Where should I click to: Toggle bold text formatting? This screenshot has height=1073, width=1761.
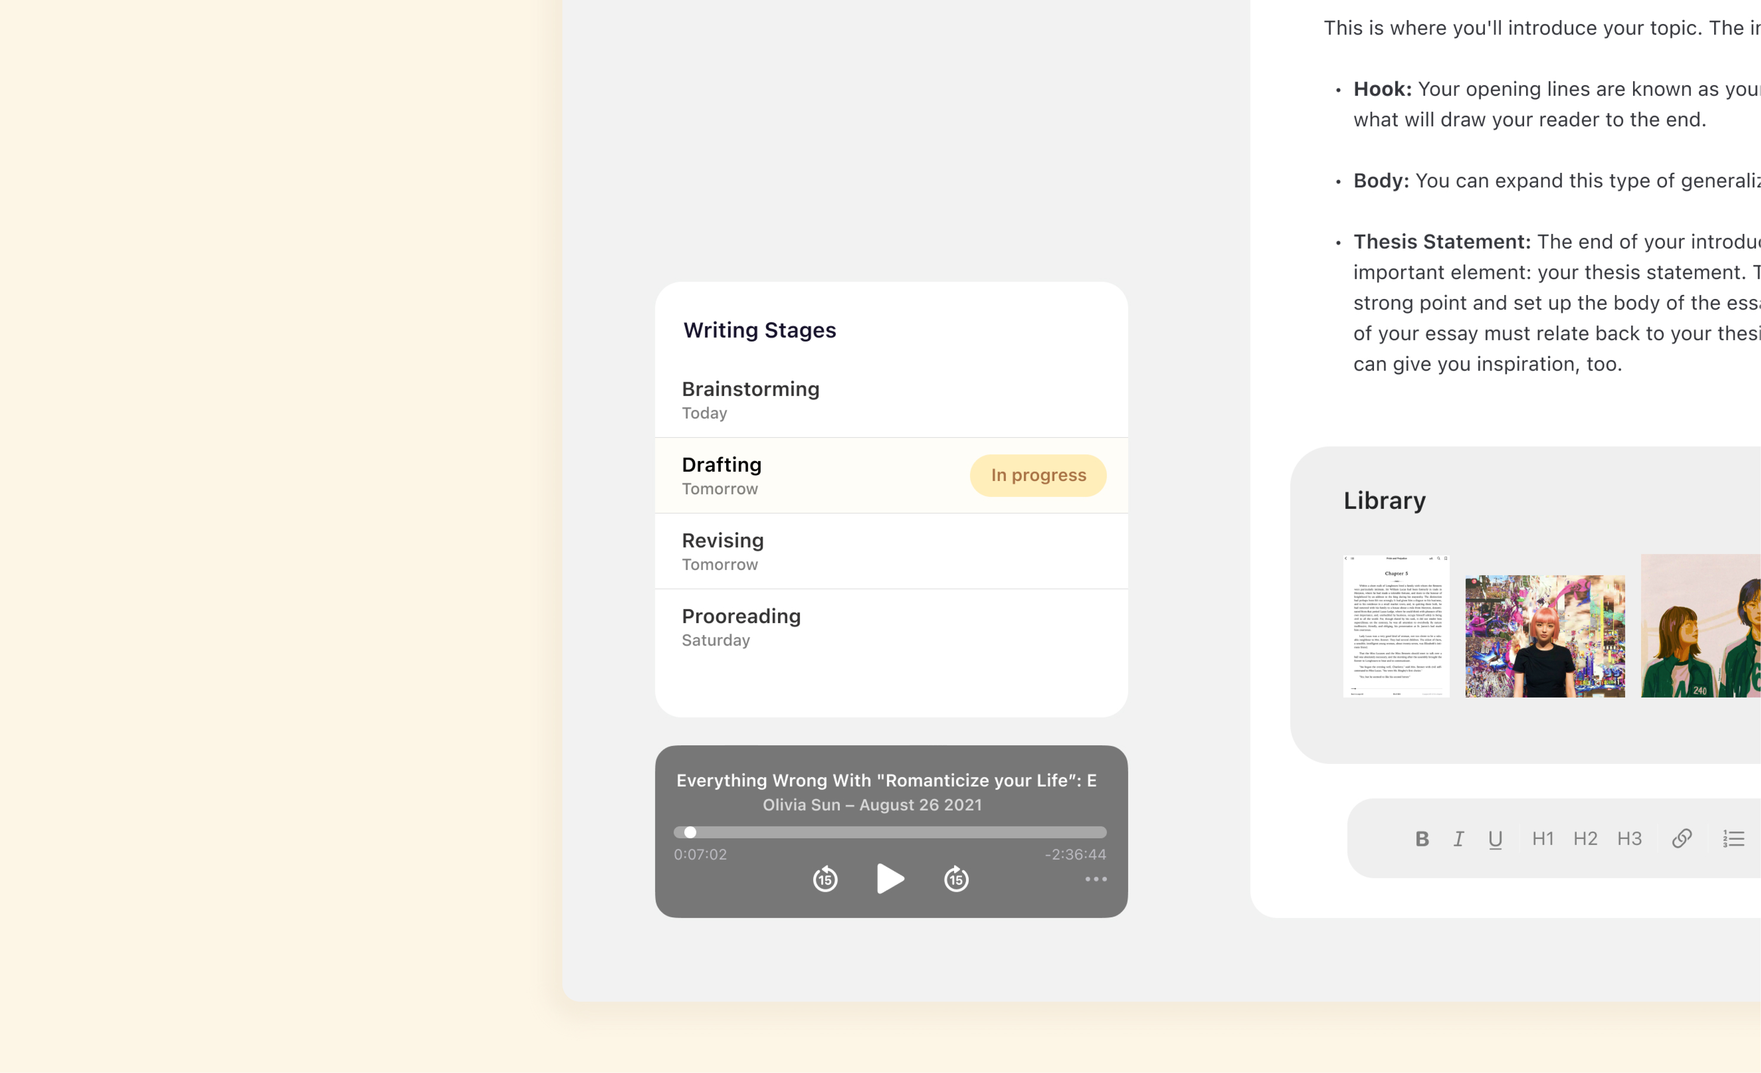[x=1422, y=839]
